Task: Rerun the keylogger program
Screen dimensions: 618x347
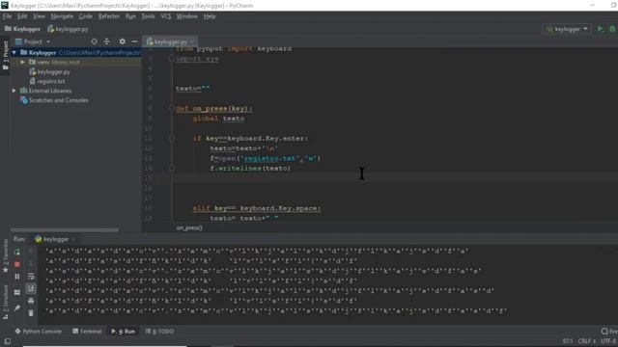Action: click(x=17, y=252)
